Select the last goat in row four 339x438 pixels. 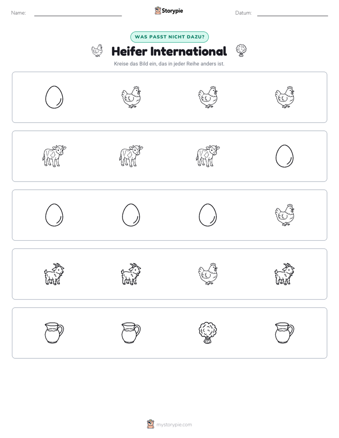pyautogui.click(x=284, y=274)
